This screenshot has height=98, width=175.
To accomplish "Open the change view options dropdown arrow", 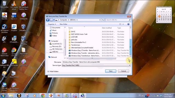I will (x=123, y=24).
